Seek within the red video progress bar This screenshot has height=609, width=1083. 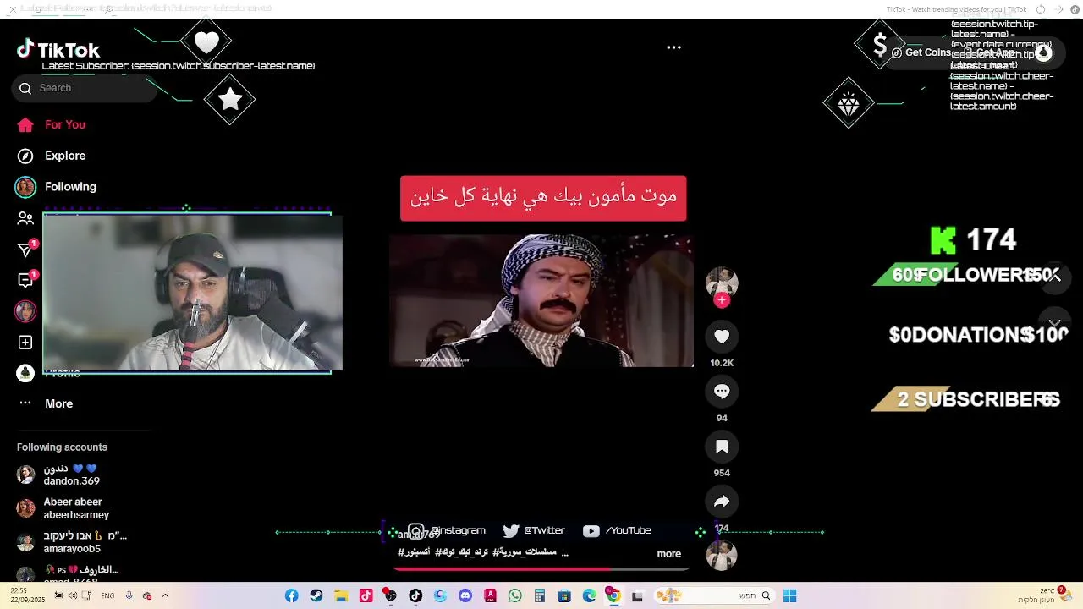[541, 568]
